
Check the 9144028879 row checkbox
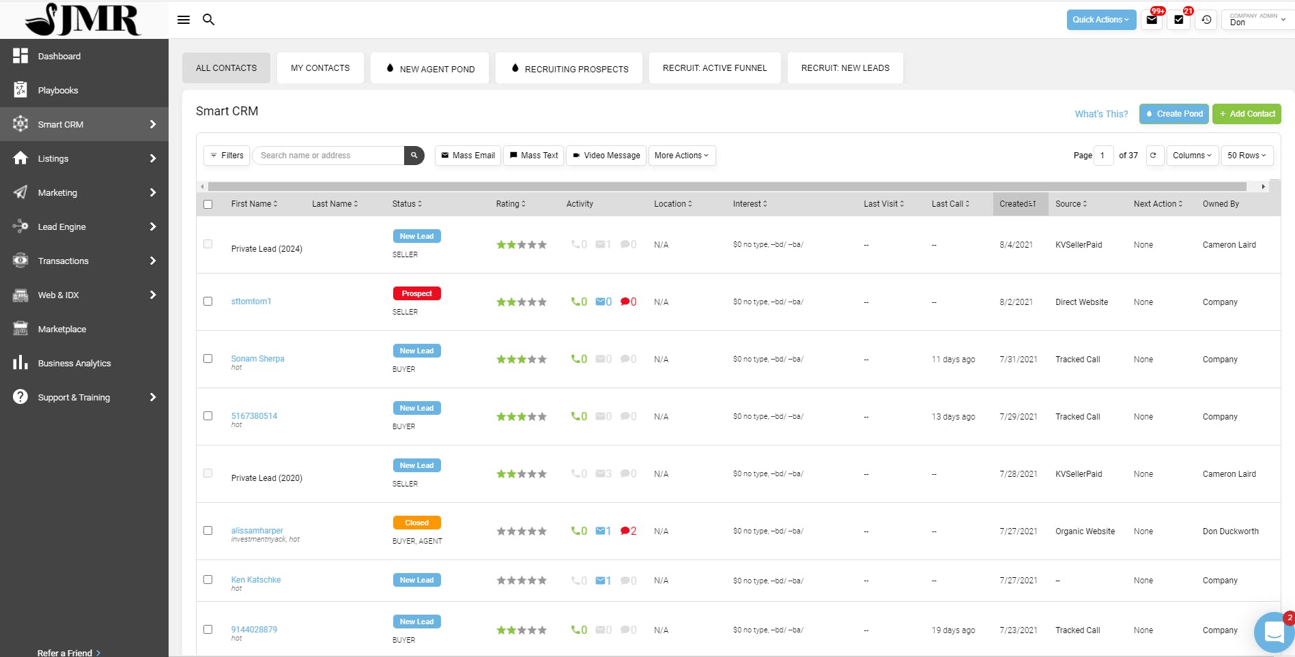coord(208,630)
